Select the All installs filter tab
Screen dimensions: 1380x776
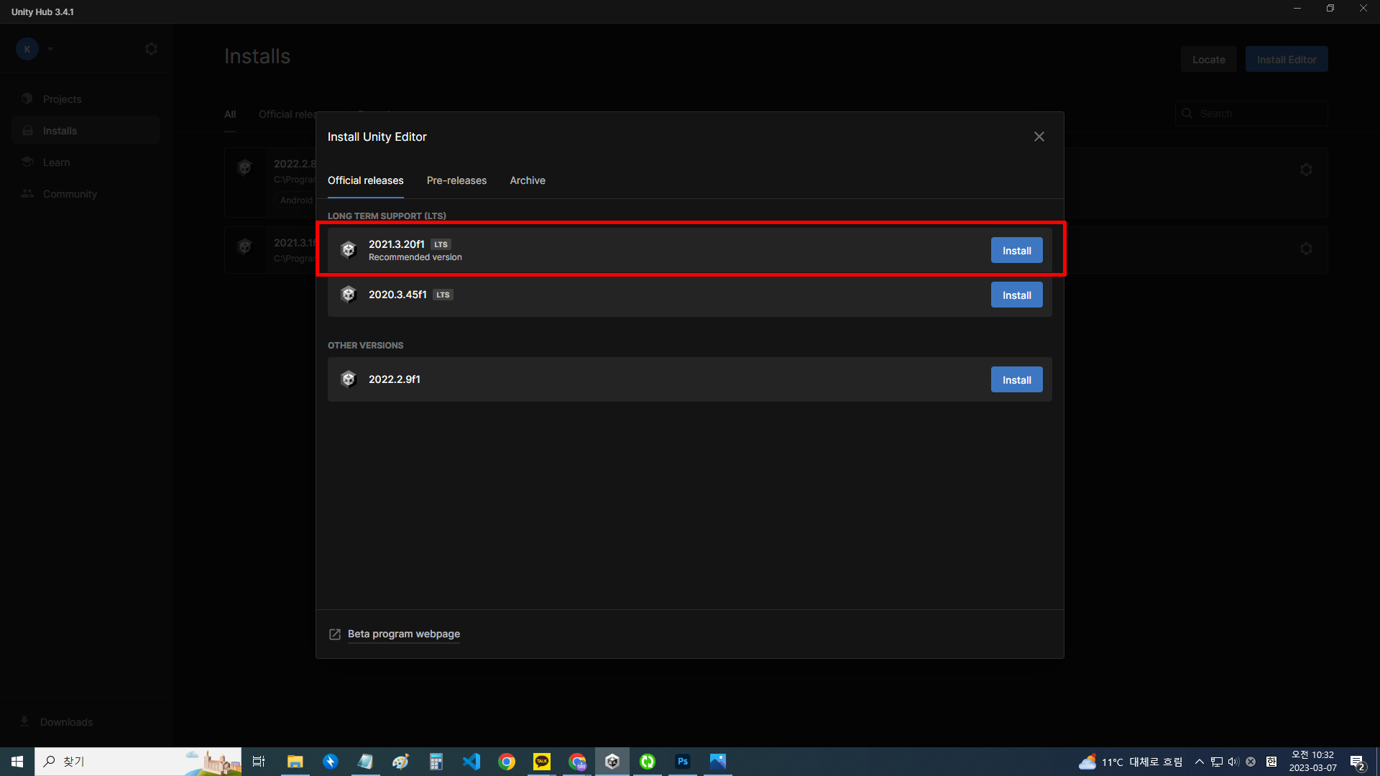click(230, 114)
